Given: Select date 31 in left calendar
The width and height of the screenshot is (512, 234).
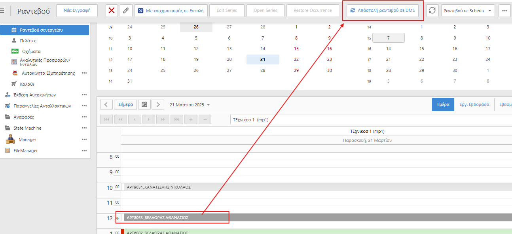Looking at the screenshot, I should coord(130,81).
